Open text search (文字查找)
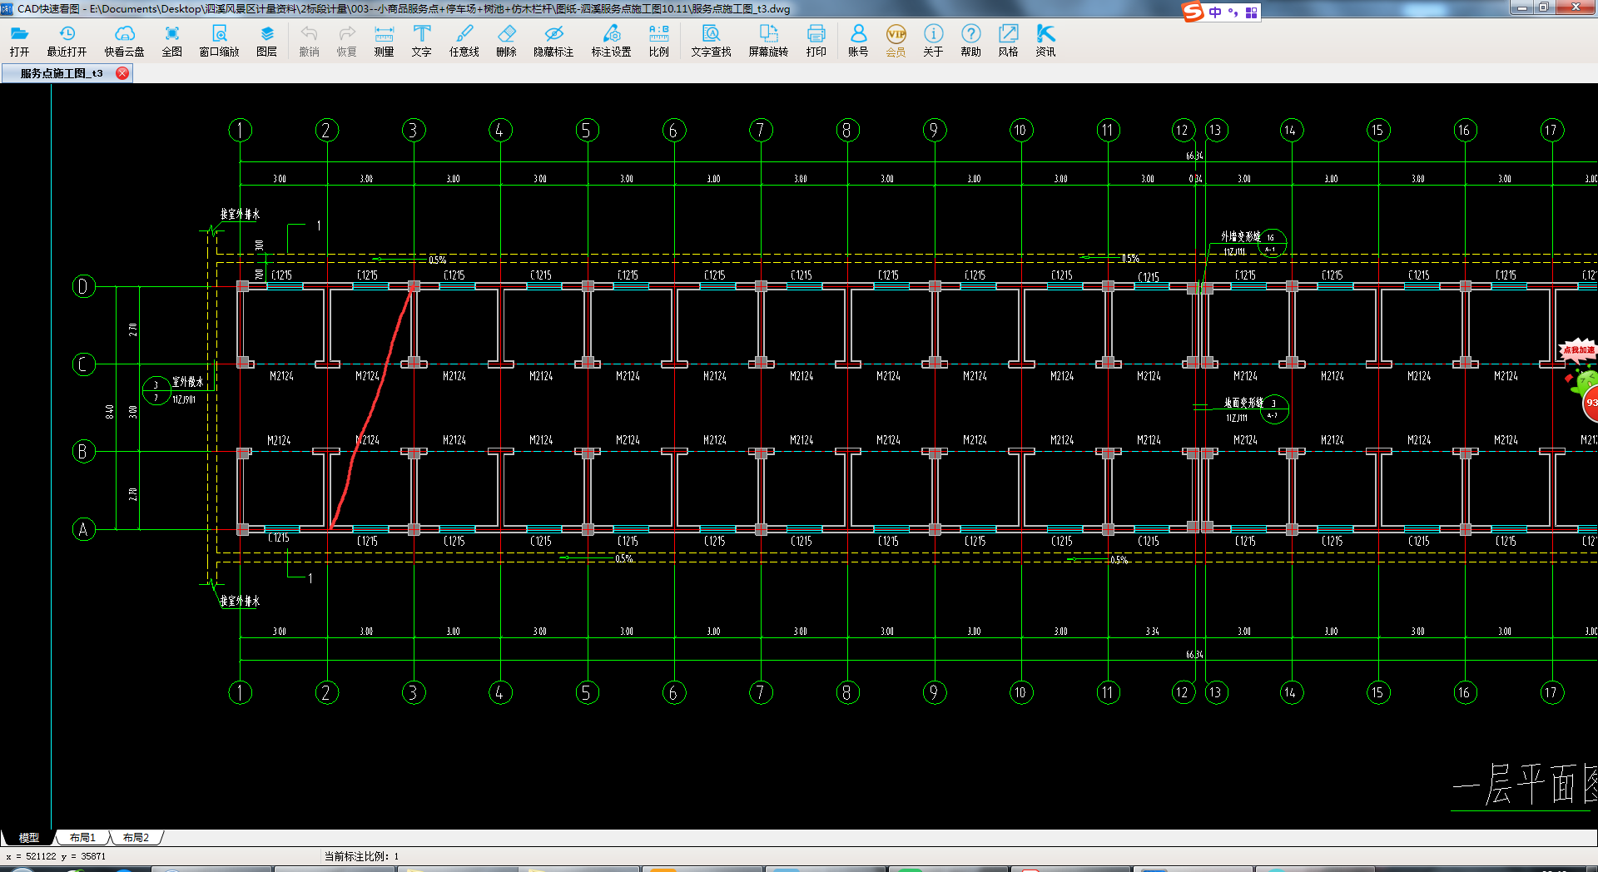This screenshot has height=872, width=1598. coord(711,40)
